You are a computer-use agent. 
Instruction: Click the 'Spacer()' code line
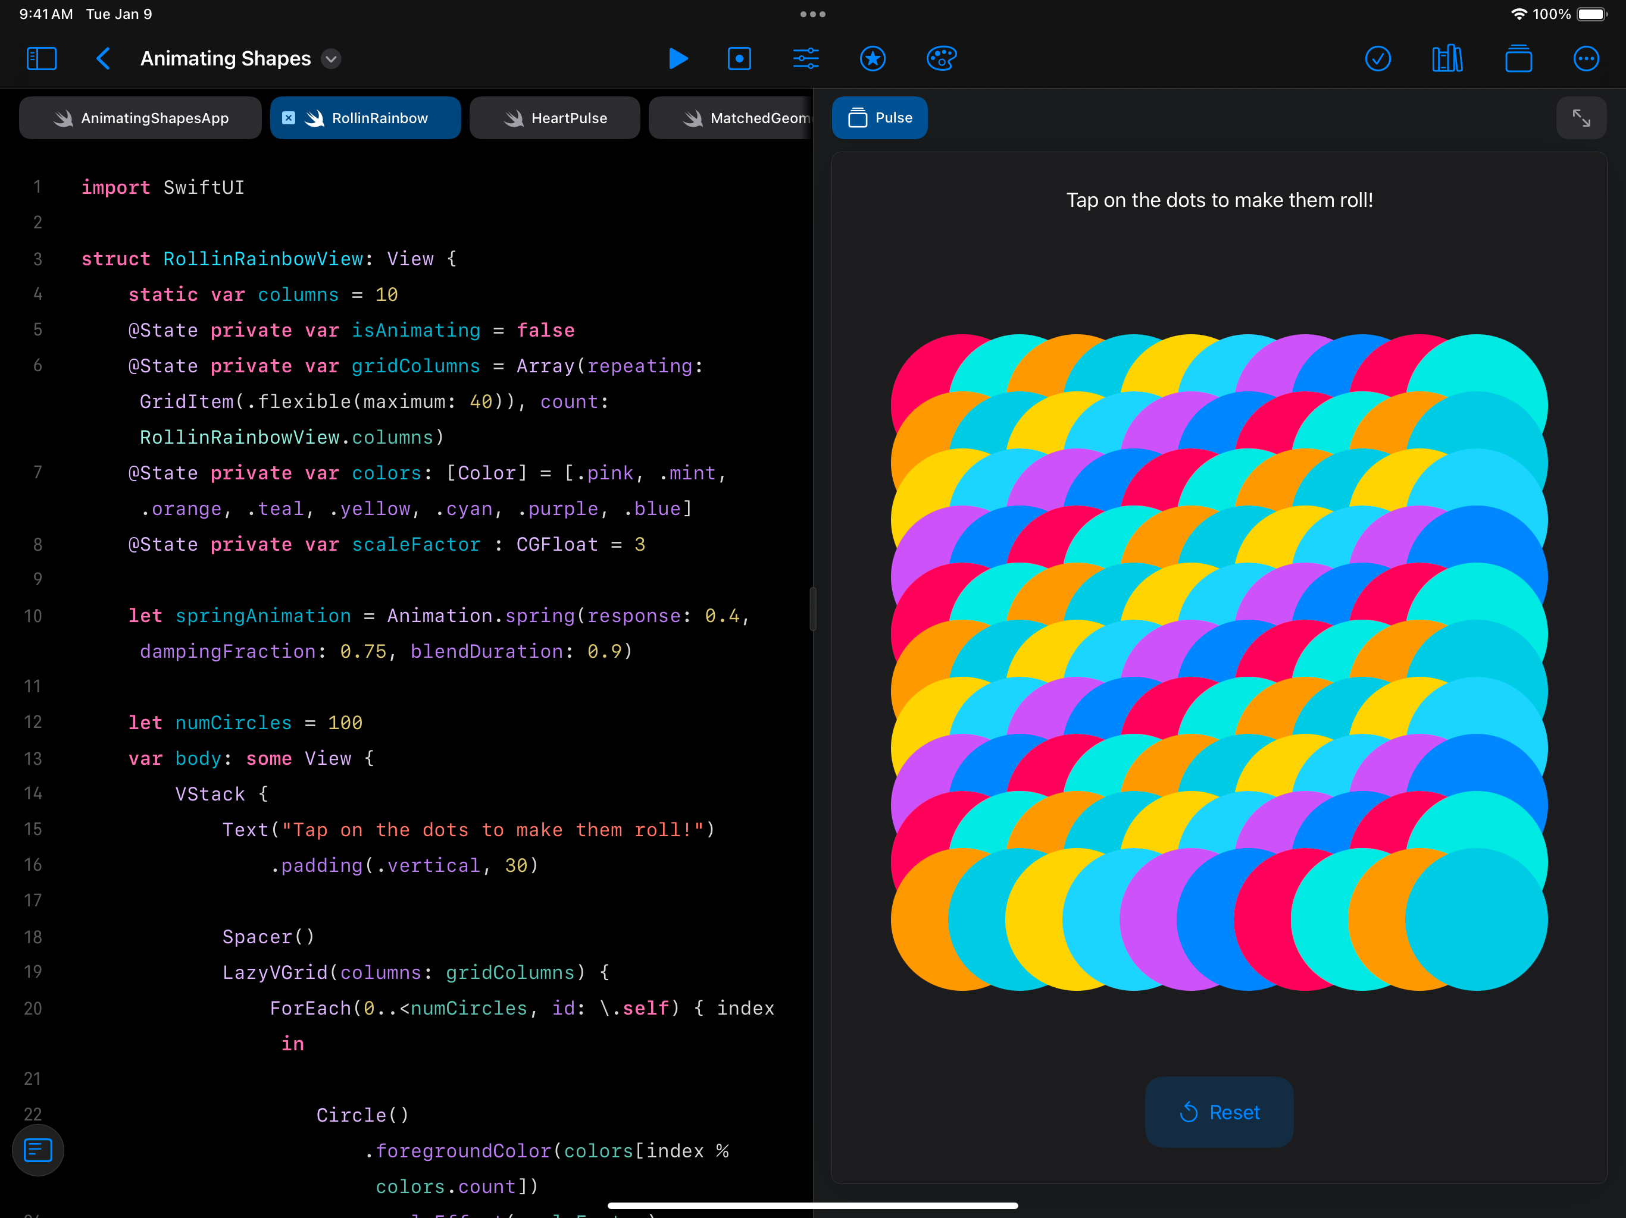268,937
